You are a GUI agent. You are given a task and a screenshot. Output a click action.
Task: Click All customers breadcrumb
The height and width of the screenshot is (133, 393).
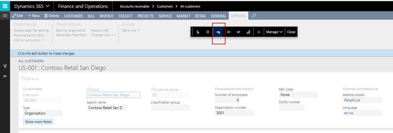click(x=190, y=6)
